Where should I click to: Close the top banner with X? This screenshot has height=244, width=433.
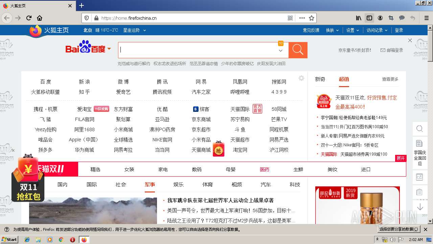[x=410, y=40]
